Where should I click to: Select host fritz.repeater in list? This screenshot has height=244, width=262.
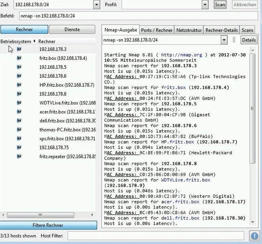coord(68,157)
